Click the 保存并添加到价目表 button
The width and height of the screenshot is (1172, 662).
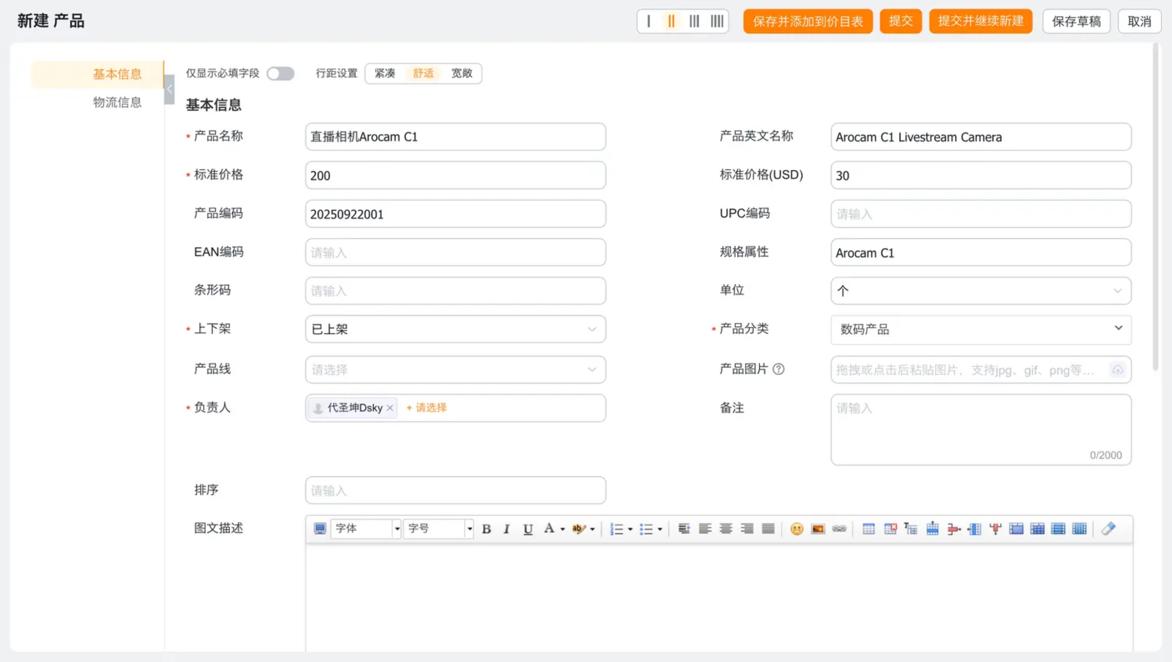click(808, 22)
